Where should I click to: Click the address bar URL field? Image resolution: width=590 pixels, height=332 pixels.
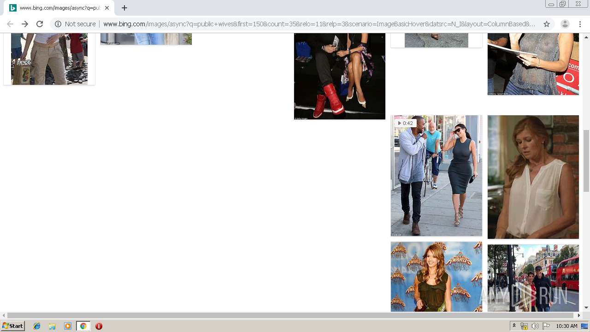(319, 24)
